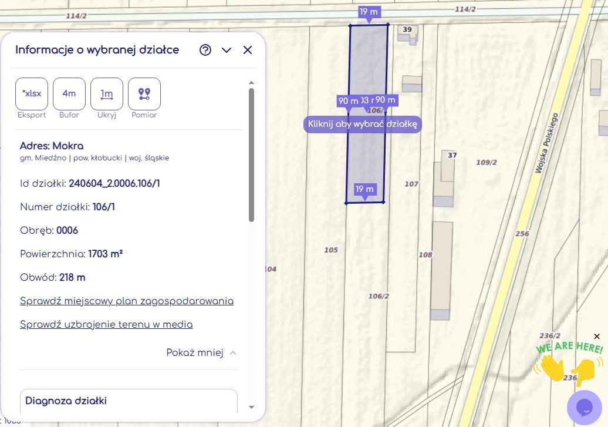Open help question mark icon
Viewport: 608px width, 427px height.
point(205,50)
